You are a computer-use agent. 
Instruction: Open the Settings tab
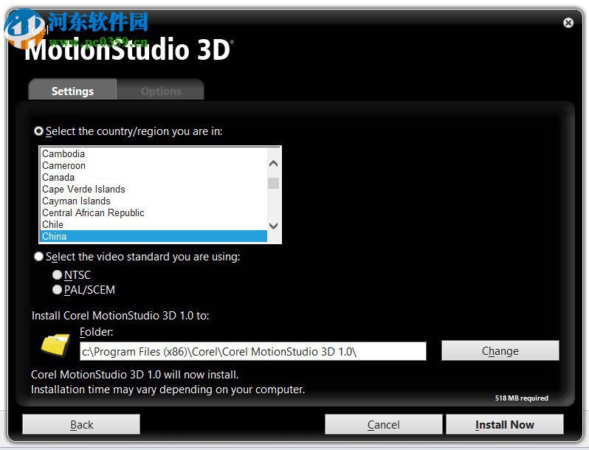(72, 90)
